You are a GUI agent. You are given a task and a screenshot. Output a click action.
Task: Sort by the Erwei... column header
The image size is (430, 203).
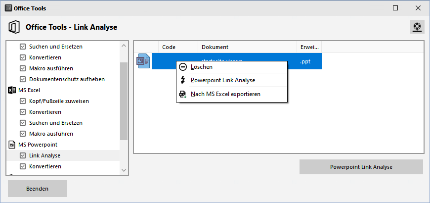309,47
